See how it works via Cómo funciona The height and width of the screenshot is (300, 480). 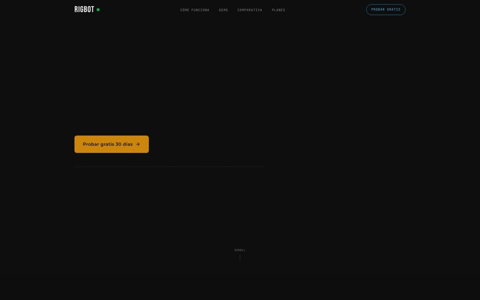click(195, 10)
